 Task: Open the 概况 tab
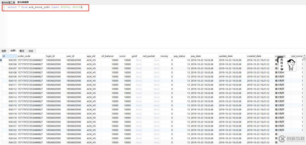click(x=22, y=51)
